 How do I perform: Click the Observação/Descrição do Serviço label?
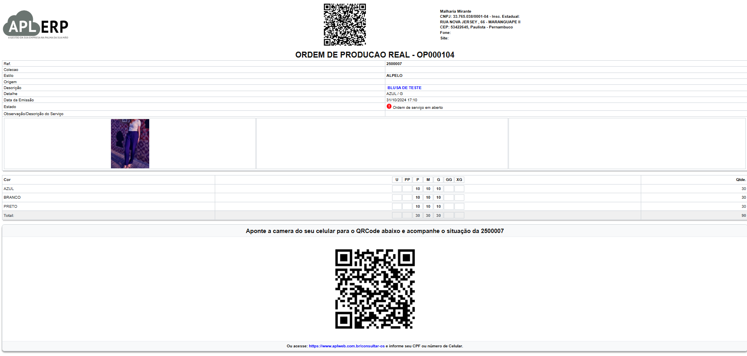[x=34, y=114]
